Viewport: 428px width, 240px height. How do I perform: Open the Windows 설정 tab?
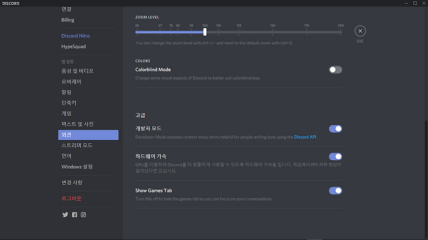tap(88, 167)
